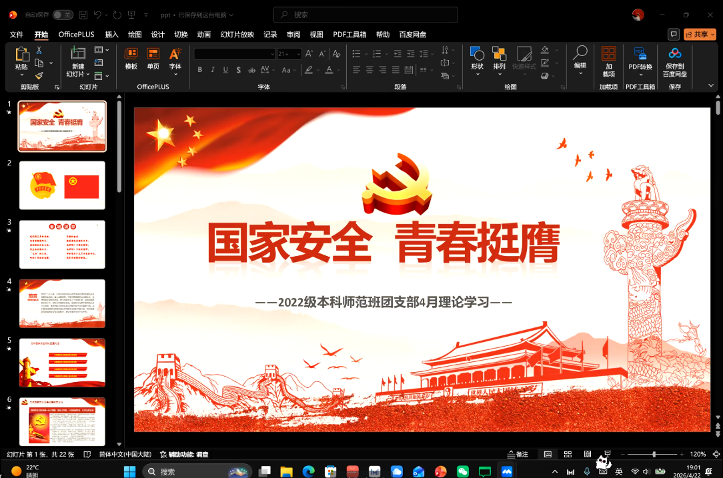Select the slide 3 thumbnail
Viewport: 723px width, 478px height.
tap(62, 244)
